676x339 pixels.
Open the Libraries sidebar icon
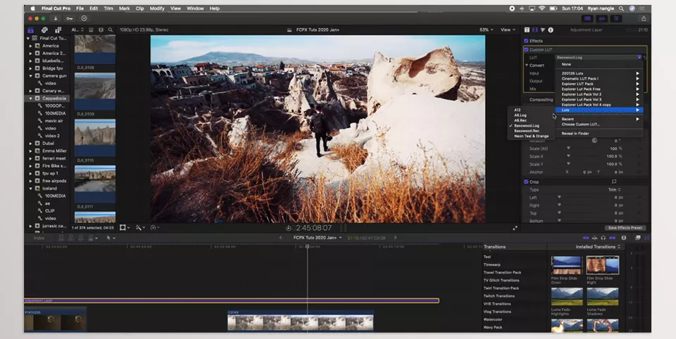(30, 30)
